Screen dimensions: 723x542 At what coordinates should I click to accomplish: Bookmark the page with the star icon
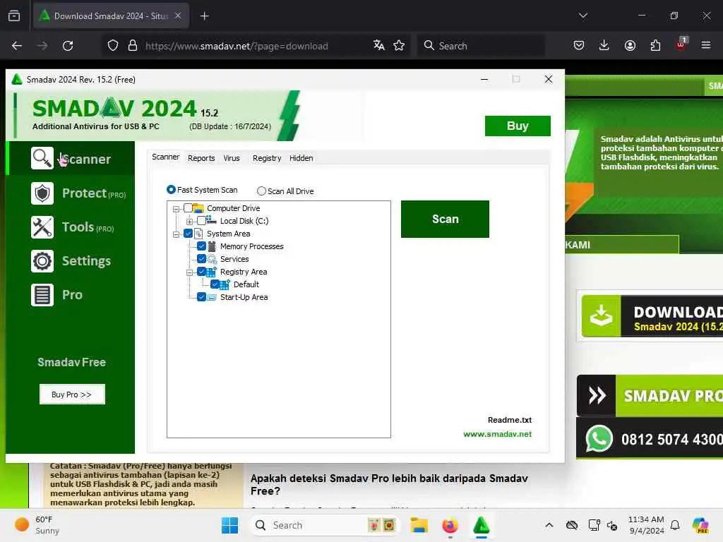[x=399, y=45]
